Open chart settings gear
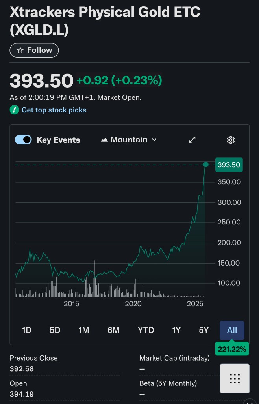259x404 pixels. coord(231,140)
